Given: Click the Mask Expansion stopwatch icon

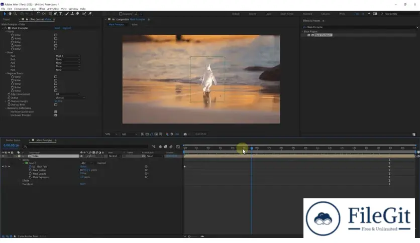Looking at the screenshot, I should pos(30,177).
